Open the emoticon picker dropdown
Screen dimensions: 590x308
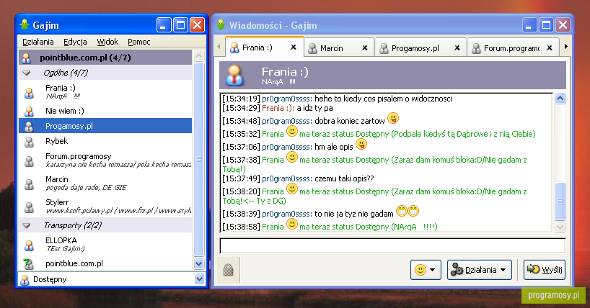(x=433, y=270)
